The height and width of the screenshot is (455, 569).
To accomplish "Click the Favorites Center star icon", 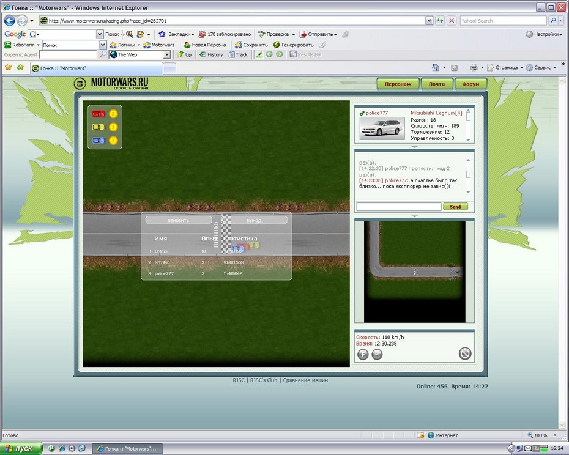I will (x=8, y=67).
